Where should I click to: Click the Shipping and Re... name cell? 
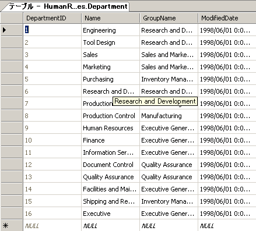pyautogui.click(x=110, y=201)
